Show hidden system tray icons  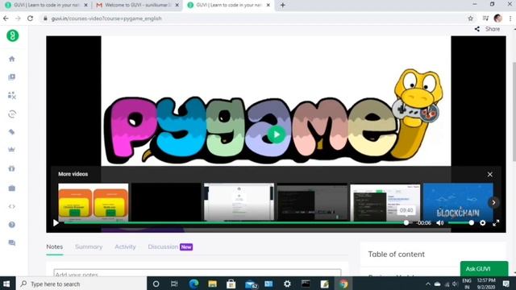click(x=428, y=284)
